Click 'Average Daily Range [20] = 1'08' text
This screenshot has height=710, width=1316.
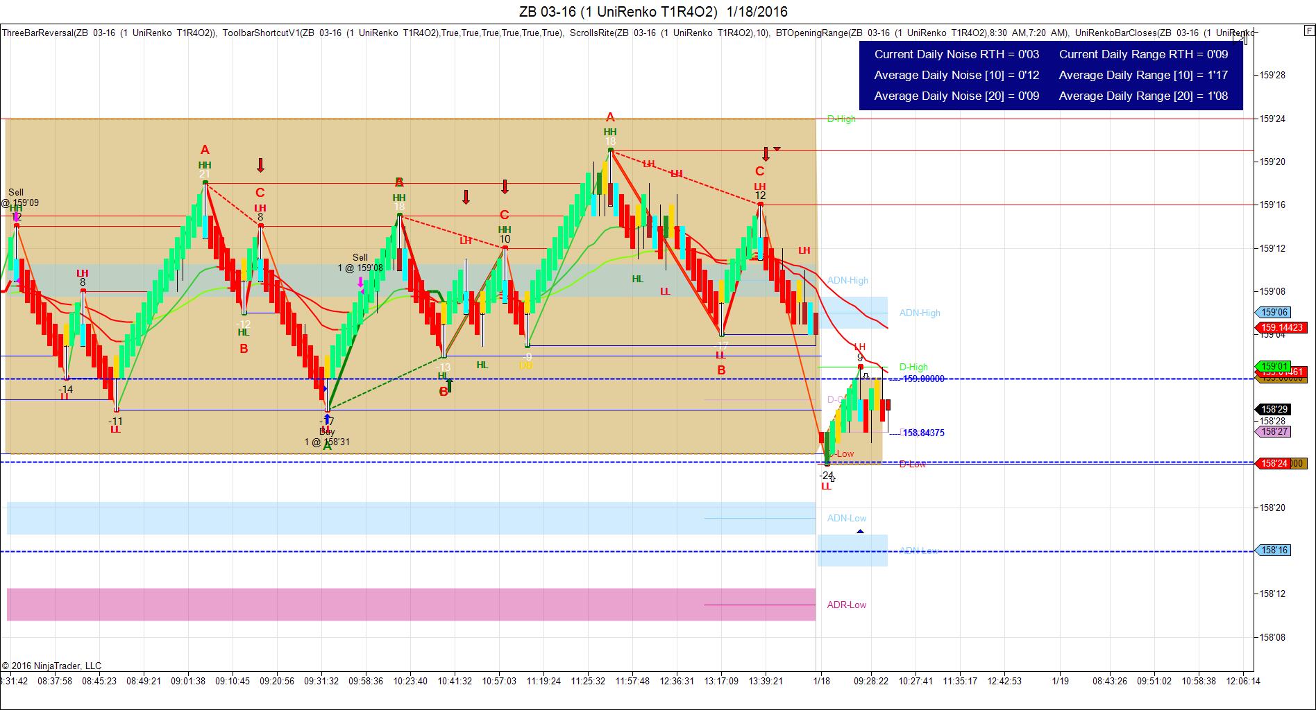(x=1143, y=96)
